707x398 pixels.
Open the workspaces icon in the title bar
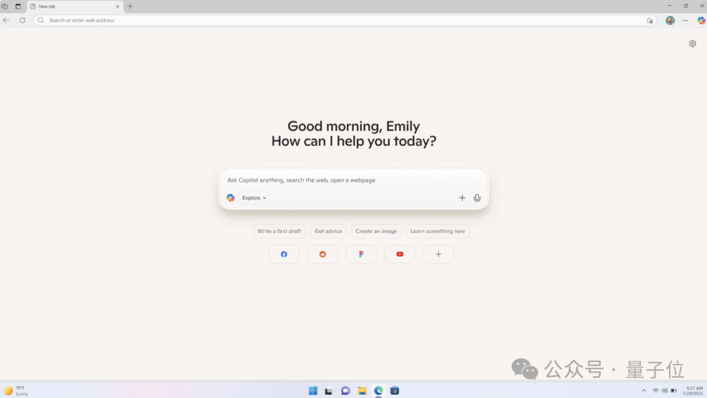pos(5,7)
